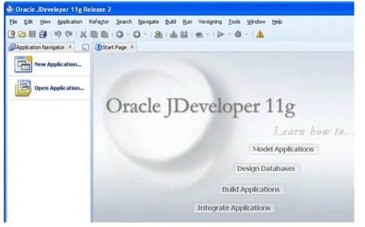
Task: Click the Rebuild toolbar icon
Action: tap(184, 34)
